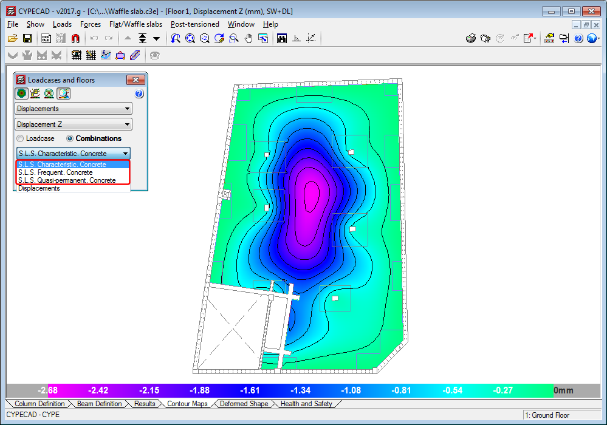
Task: Click the printer icon in the toolbar
Action: click(471, 38)
